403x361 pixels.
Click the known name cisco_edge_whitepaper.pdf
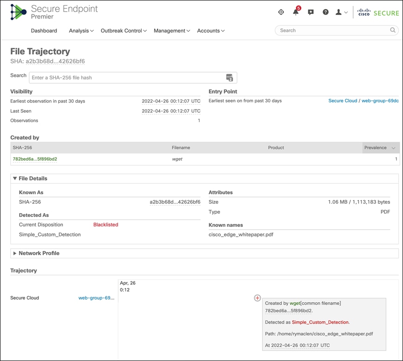pyautogui.click(x=241, y=235)
